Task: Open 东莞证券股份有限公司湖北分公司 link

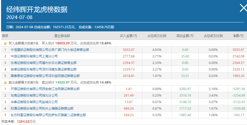Action: (x=34, y=96)
